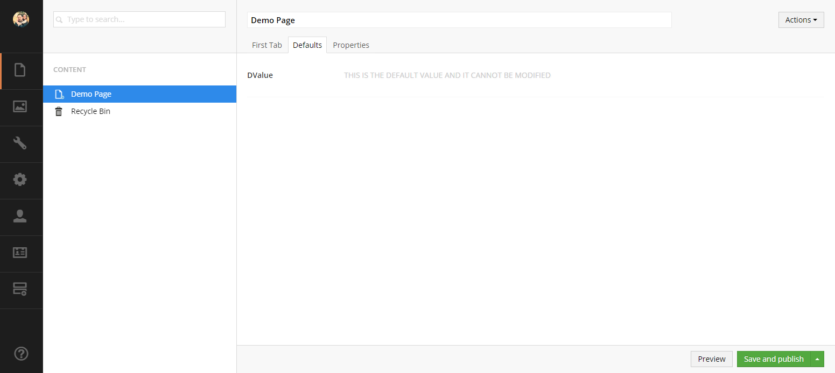Viewport: 835px width, 373px height.
Task: Open the Content section icon
Action: point(20,70)
